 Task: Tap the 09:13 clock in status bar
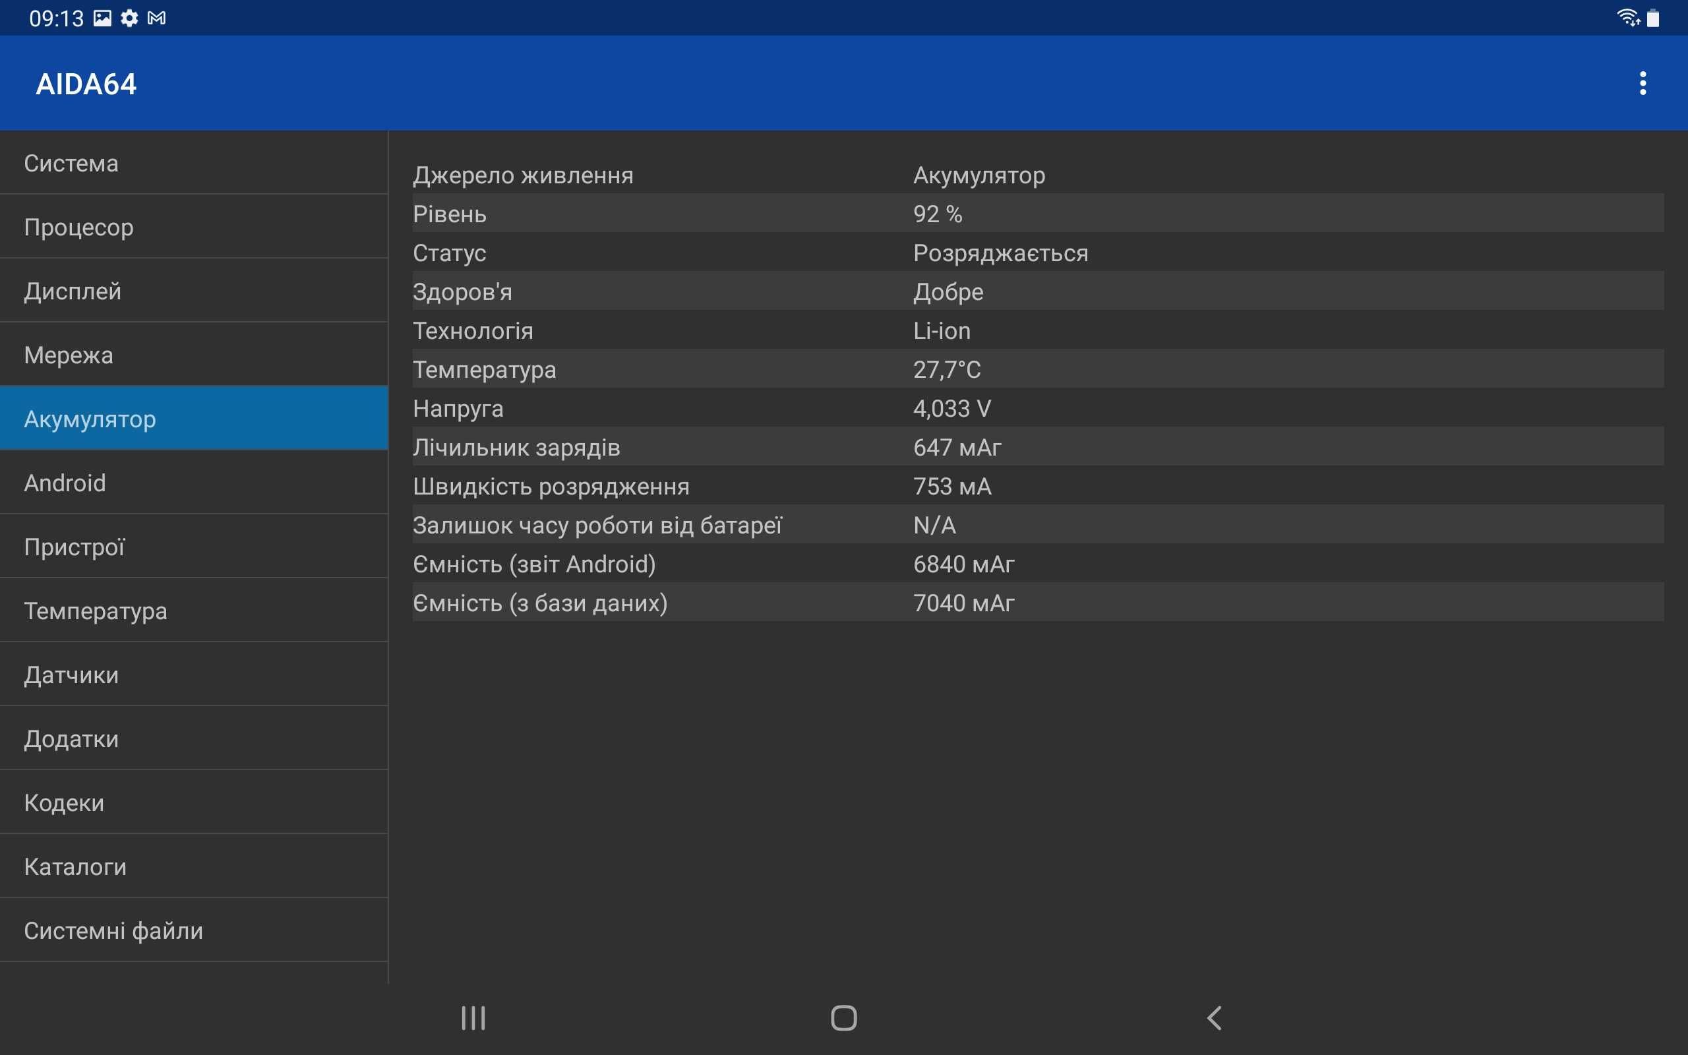pos(57,18)
